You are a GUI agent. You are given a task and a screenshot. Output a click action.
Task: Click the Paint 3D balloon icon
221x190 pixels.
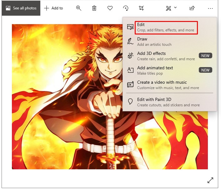click(x=130, y=102)
